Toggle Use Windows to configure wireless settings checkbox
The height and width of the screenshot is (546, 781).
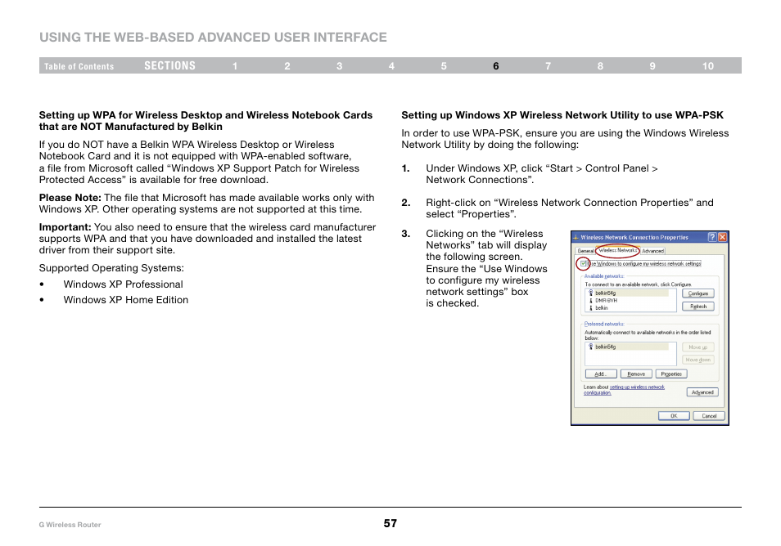tap(583, 263)
